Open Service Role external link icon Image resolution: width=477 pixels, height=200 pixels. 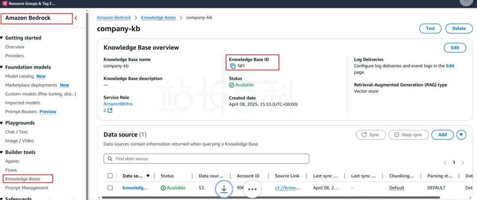click(110, 110)
